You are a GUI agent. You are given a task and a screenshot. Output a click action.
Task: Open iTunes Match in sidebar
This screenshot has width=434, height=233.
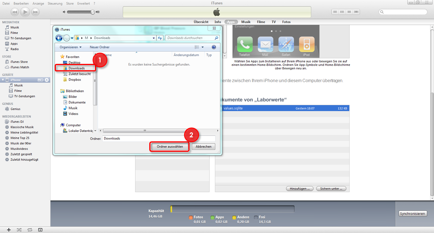pos(20,67)
